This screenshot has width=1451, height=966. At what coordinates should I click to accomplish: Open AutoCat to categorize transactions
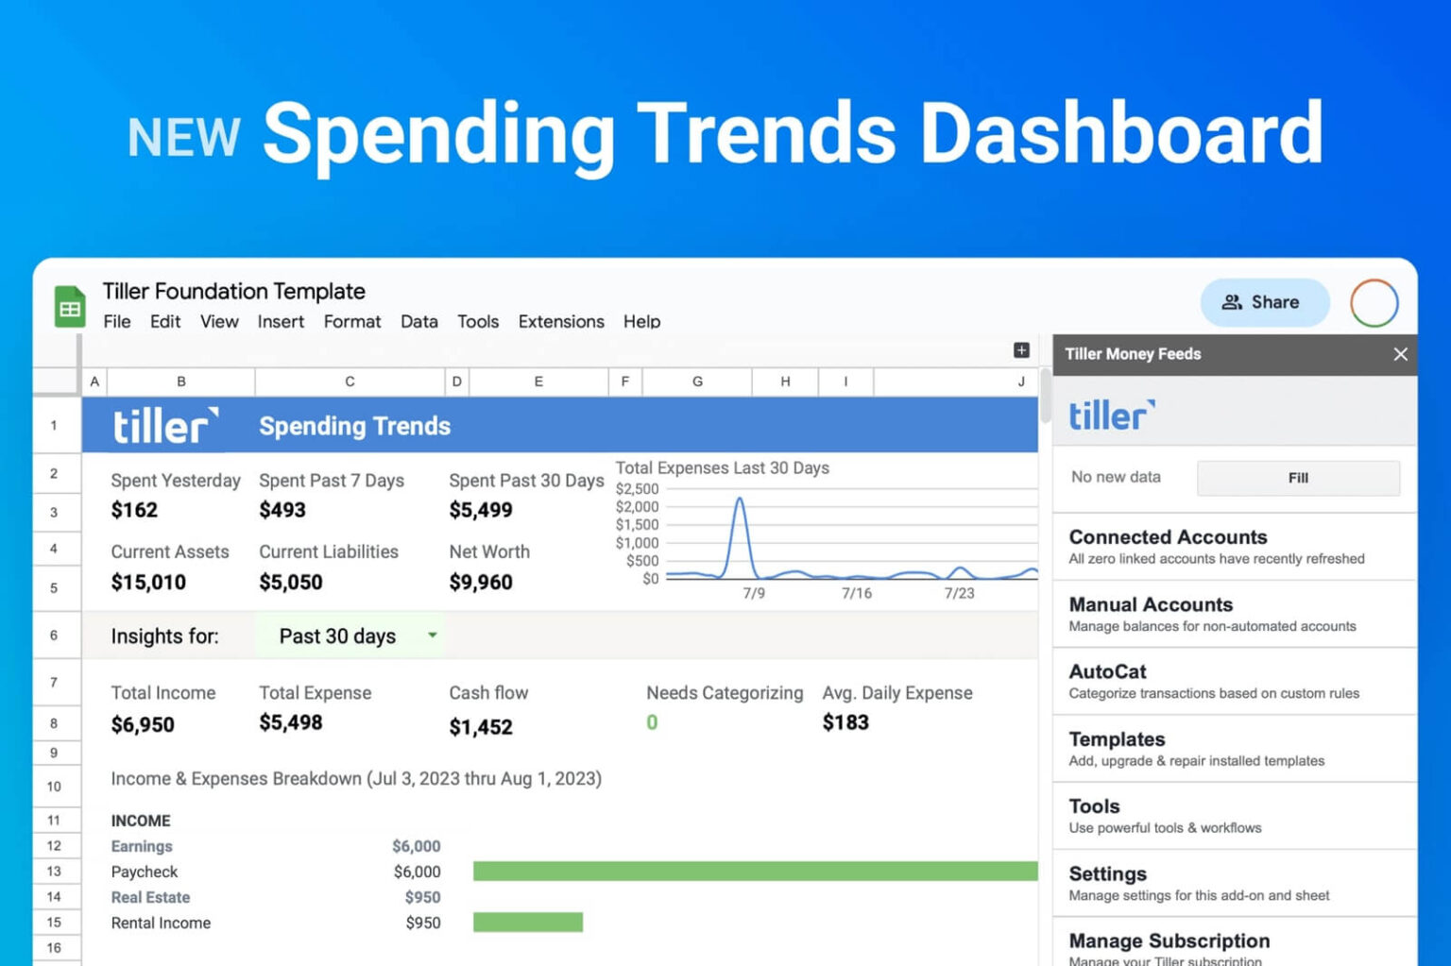[1107, 671]
